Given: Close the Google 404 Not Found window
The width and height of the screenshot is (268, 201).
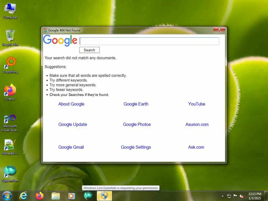Looking at the screenshot, I should 219,29.
